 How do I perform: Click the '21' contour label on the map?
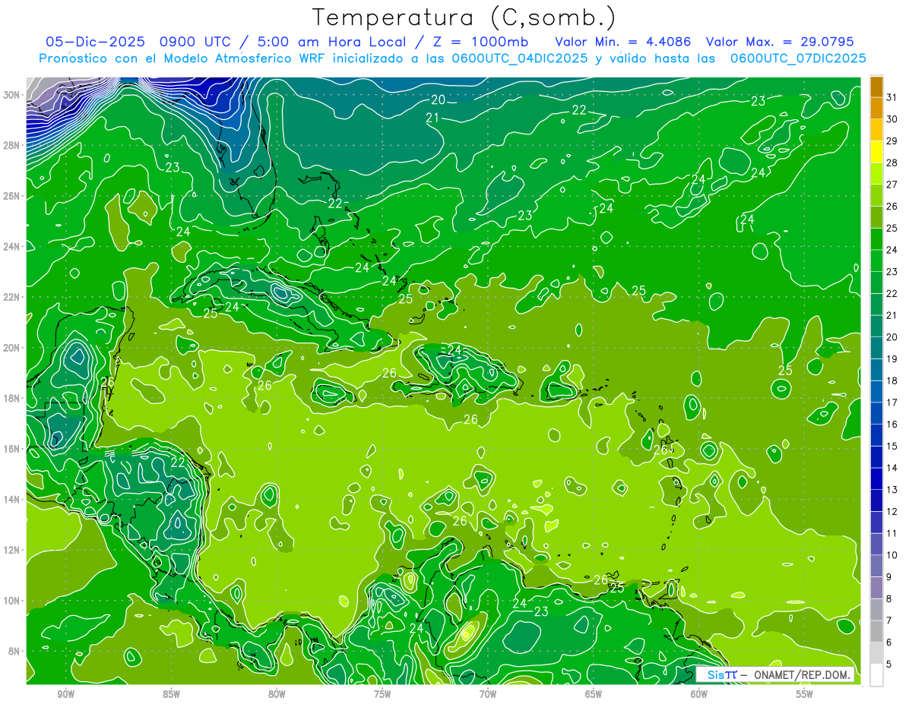[x=432, y=118]
